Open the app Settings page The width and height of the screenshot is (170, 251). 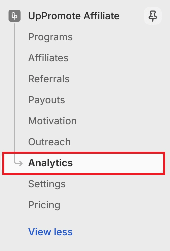(x=47, y=184)
